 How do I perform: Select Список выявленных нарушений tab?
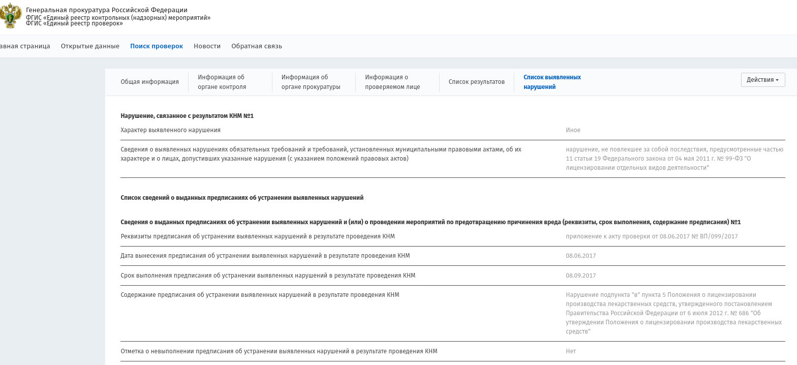[x=552, y=82]
